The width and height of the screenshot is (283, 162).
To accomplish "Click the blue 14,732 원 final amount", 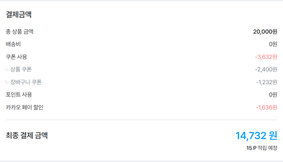I will coord(256,136).
